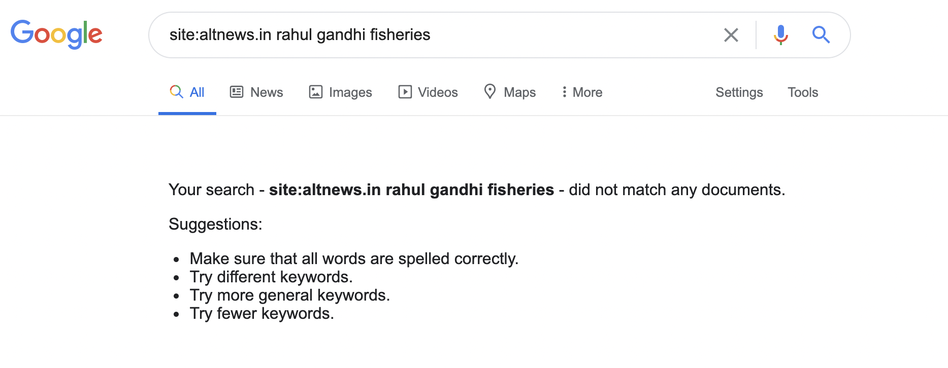Select the All results tab
This screenshot has height=368, width=948.
click(197, 92)
